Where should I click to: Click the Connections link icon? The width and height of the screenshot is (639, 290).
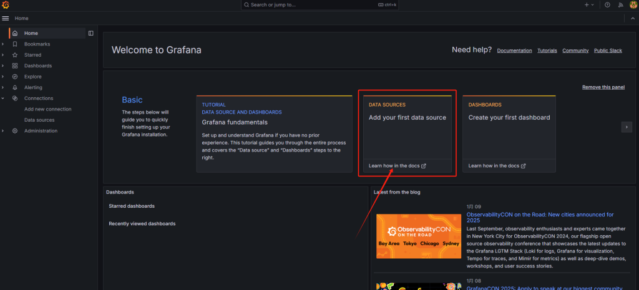pos(15,98)
